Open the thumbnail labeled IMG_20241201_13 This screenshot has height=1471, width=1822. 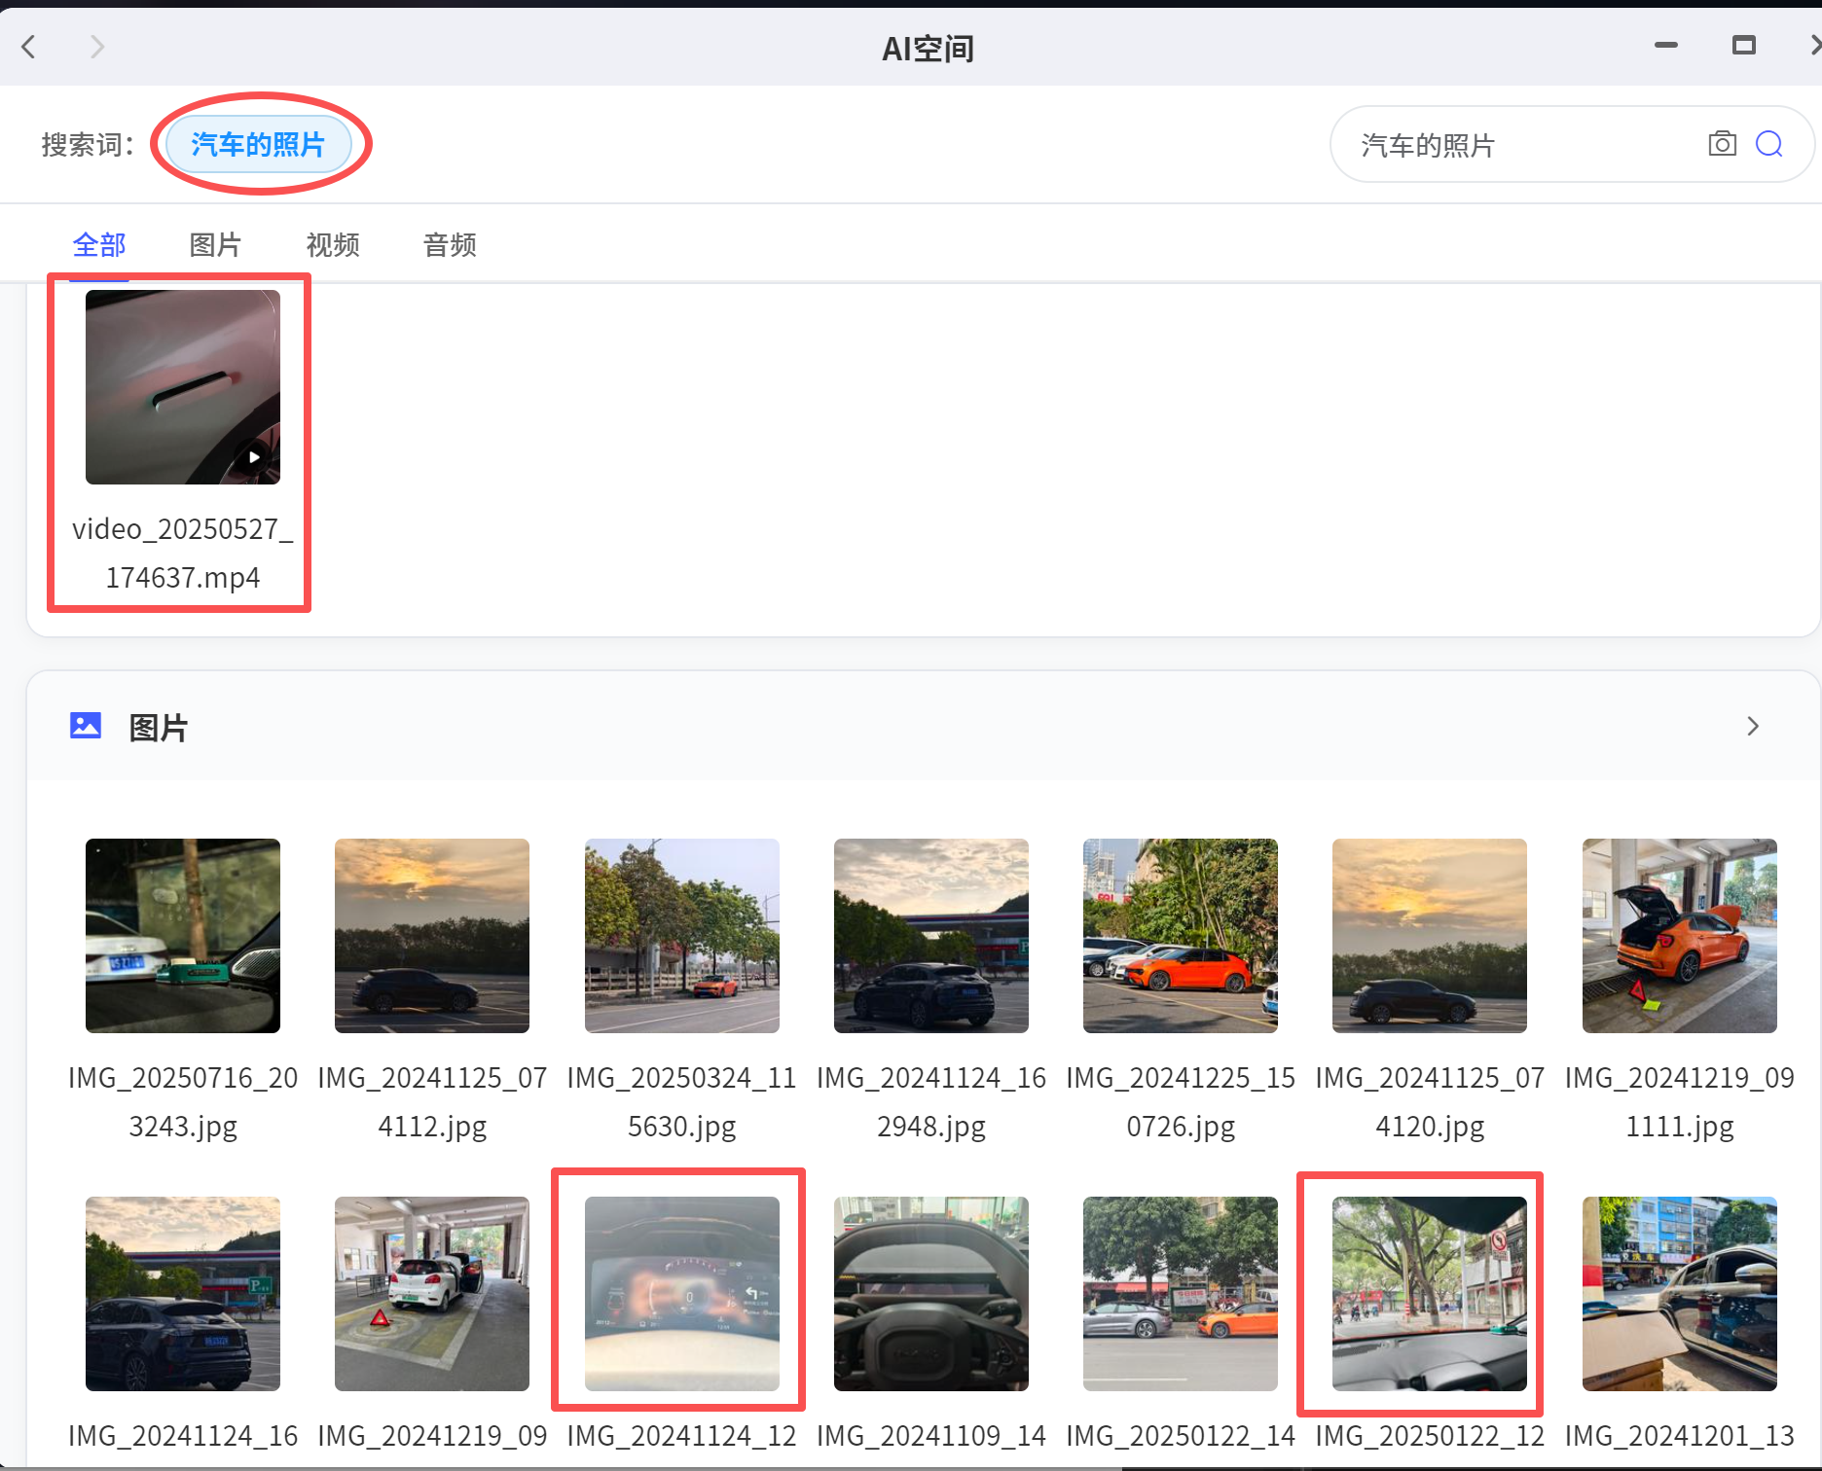click(1680, 1294)
